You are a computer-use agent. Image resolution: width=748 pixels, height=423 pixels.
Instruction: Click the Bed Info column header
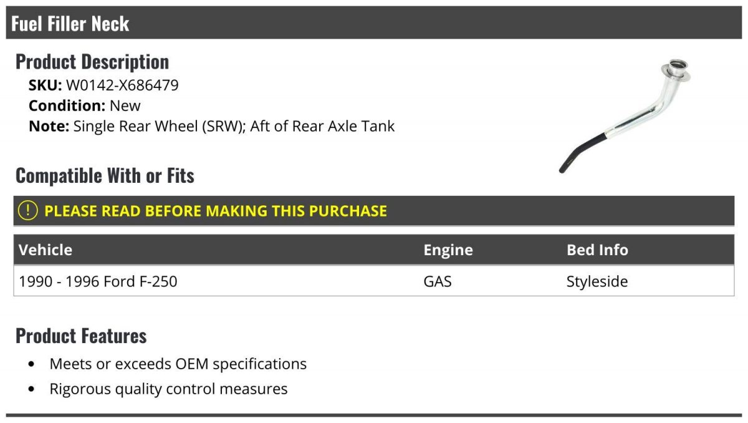coord(597,250)
